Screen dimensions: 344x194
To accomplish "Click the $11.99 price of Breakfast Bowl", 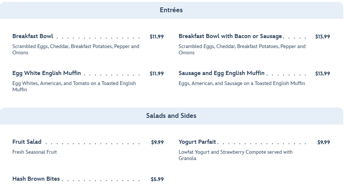I will click(157, 37).
